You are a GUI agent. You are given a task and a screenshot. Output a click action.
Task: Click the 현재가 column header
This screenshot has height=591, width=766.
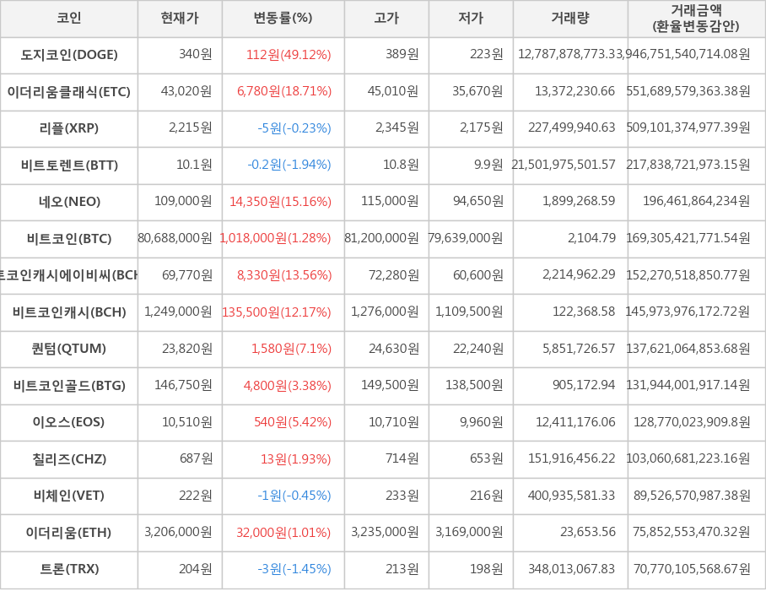180,18
